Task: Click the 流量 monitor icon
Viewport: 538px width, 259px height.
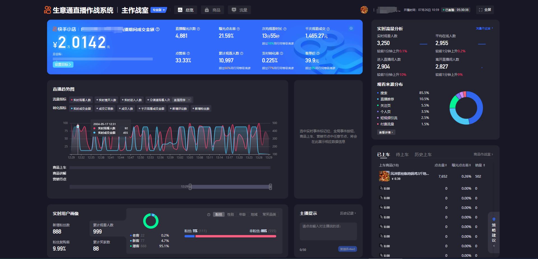Action: [x=234, y=10]
